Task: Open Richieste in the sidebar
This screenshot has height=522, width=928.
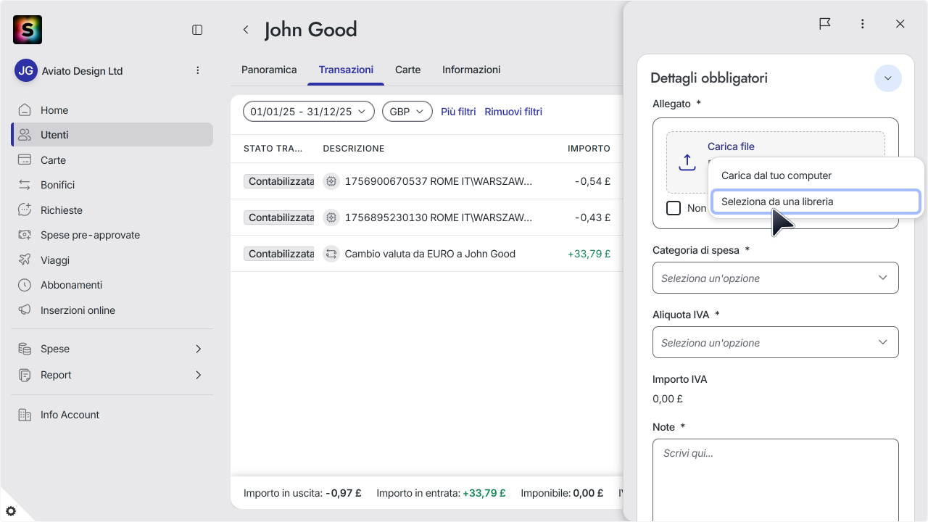Action: tap(112, 210)
